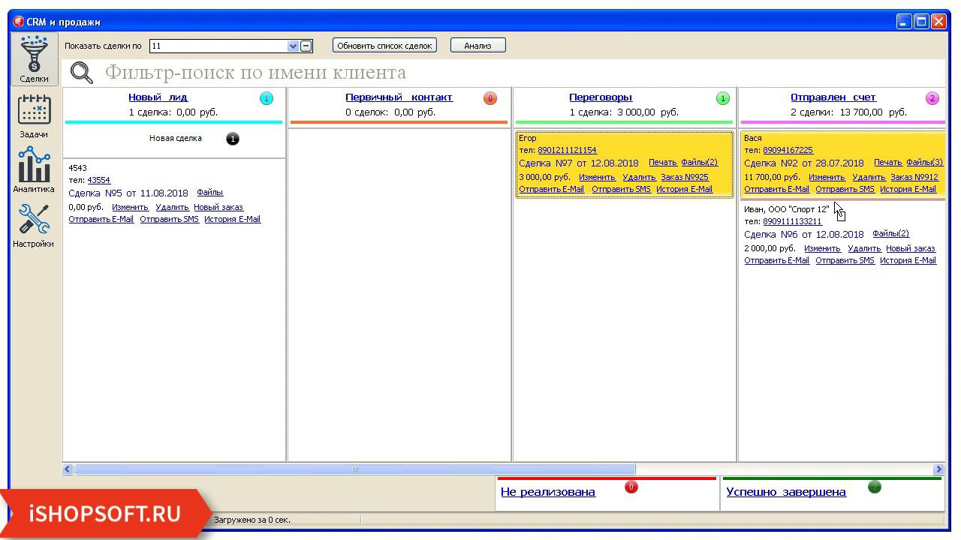The image size is (961, 540).
Task: Click Печать on deal №2
Action: tap(888, 163)
